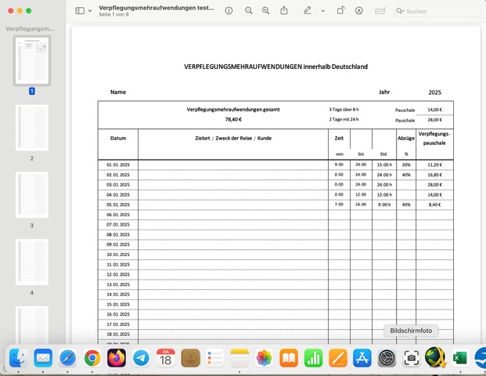The image size is (486, 376).
Task: Launch Firefox from the Dock
Action: click(117, 358)
